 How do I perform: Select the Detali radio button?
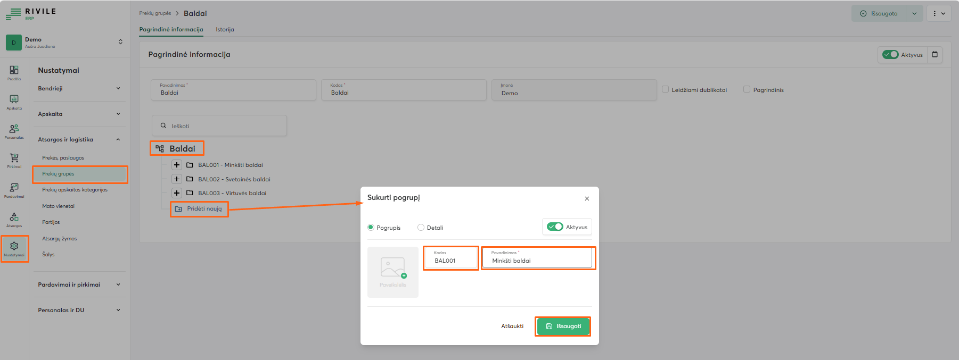[x=421, y=228]
